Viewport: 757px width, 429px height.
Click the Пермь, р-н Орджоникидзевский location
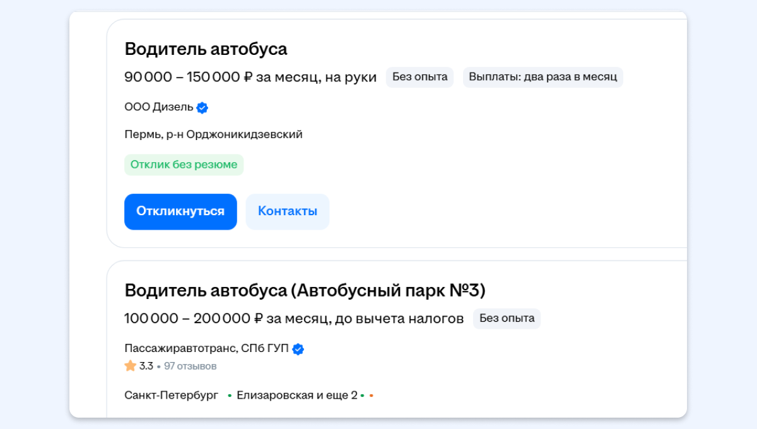[213, 134]
